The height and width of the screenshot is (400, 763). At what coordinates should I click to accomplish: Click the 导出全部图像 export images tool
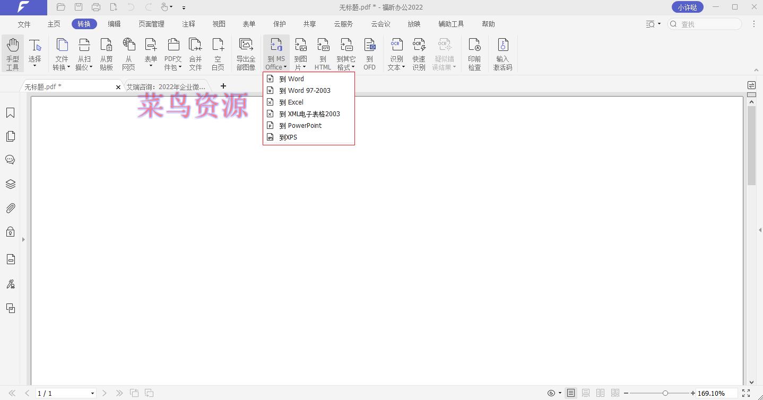pos(246,53)
